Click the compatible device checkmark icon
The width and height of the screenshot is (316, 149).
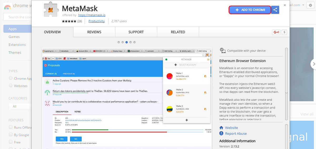click(223, 50)
